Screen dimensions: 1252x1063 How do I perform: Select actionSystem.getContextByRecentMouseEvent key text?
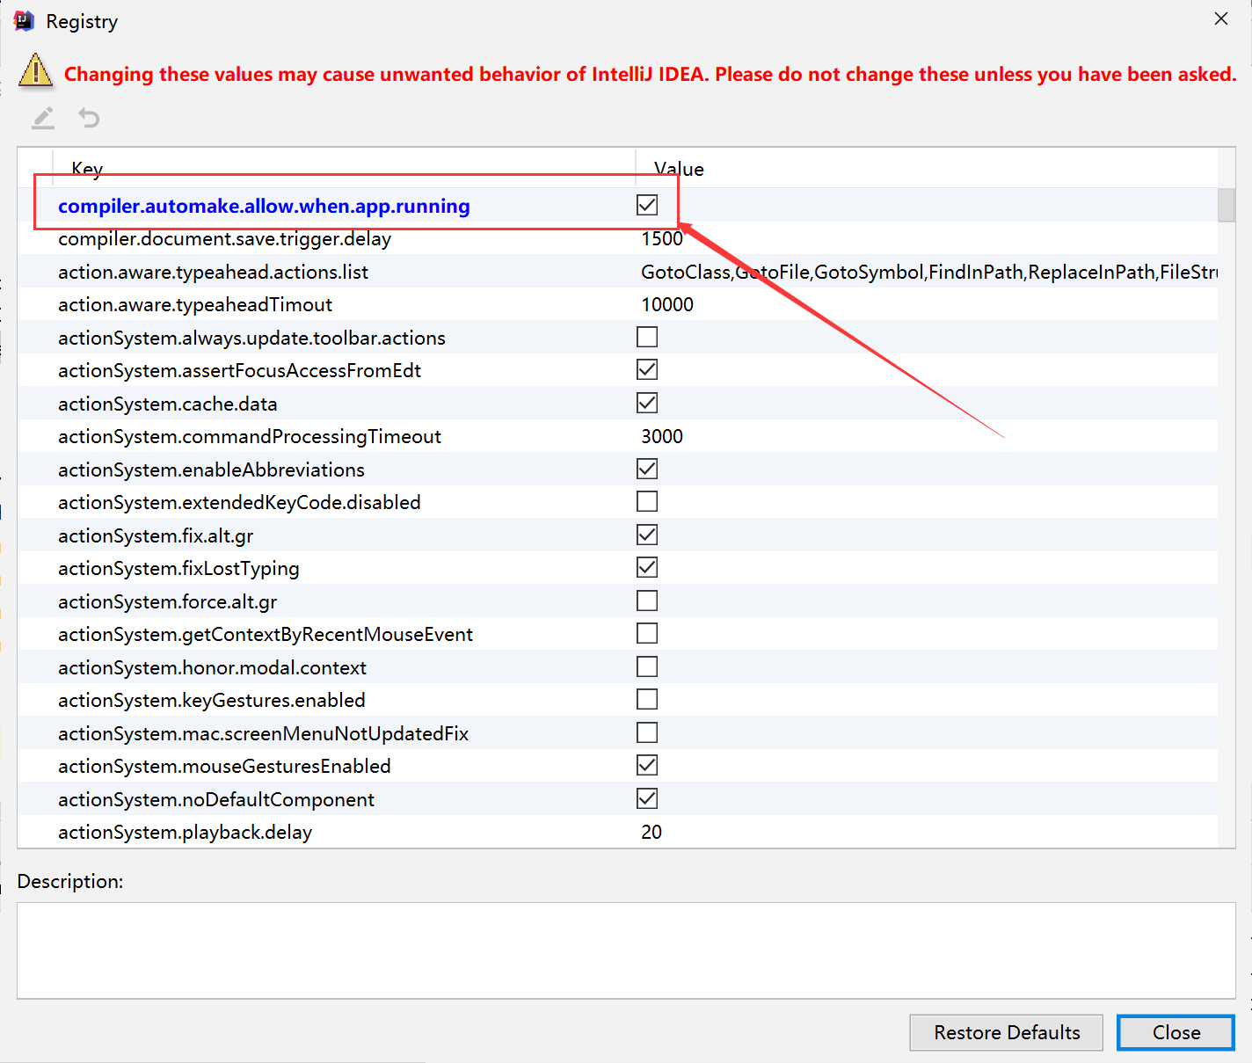pos(266,635)
